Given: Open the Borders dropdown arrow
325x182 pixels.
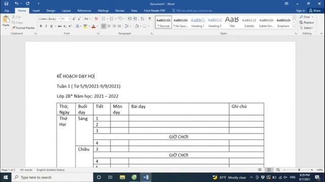Looking at the screenshot, I should [x=149, y=26].
